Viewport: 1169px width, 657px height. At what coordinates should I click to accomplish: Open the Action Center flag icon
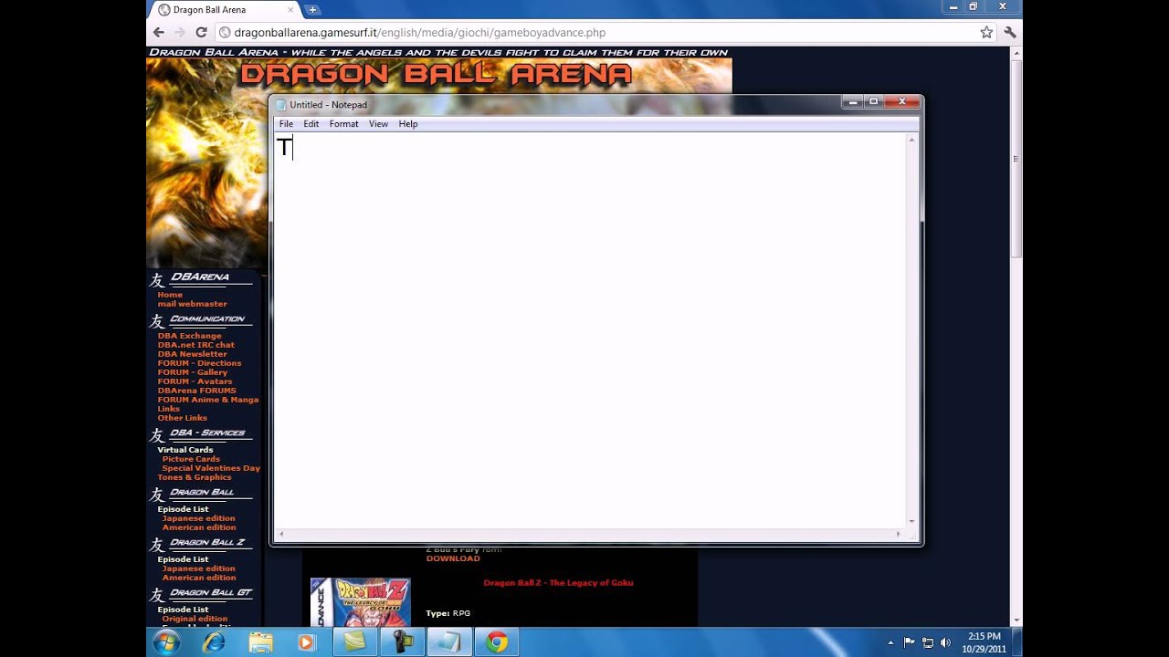point(910,642)
